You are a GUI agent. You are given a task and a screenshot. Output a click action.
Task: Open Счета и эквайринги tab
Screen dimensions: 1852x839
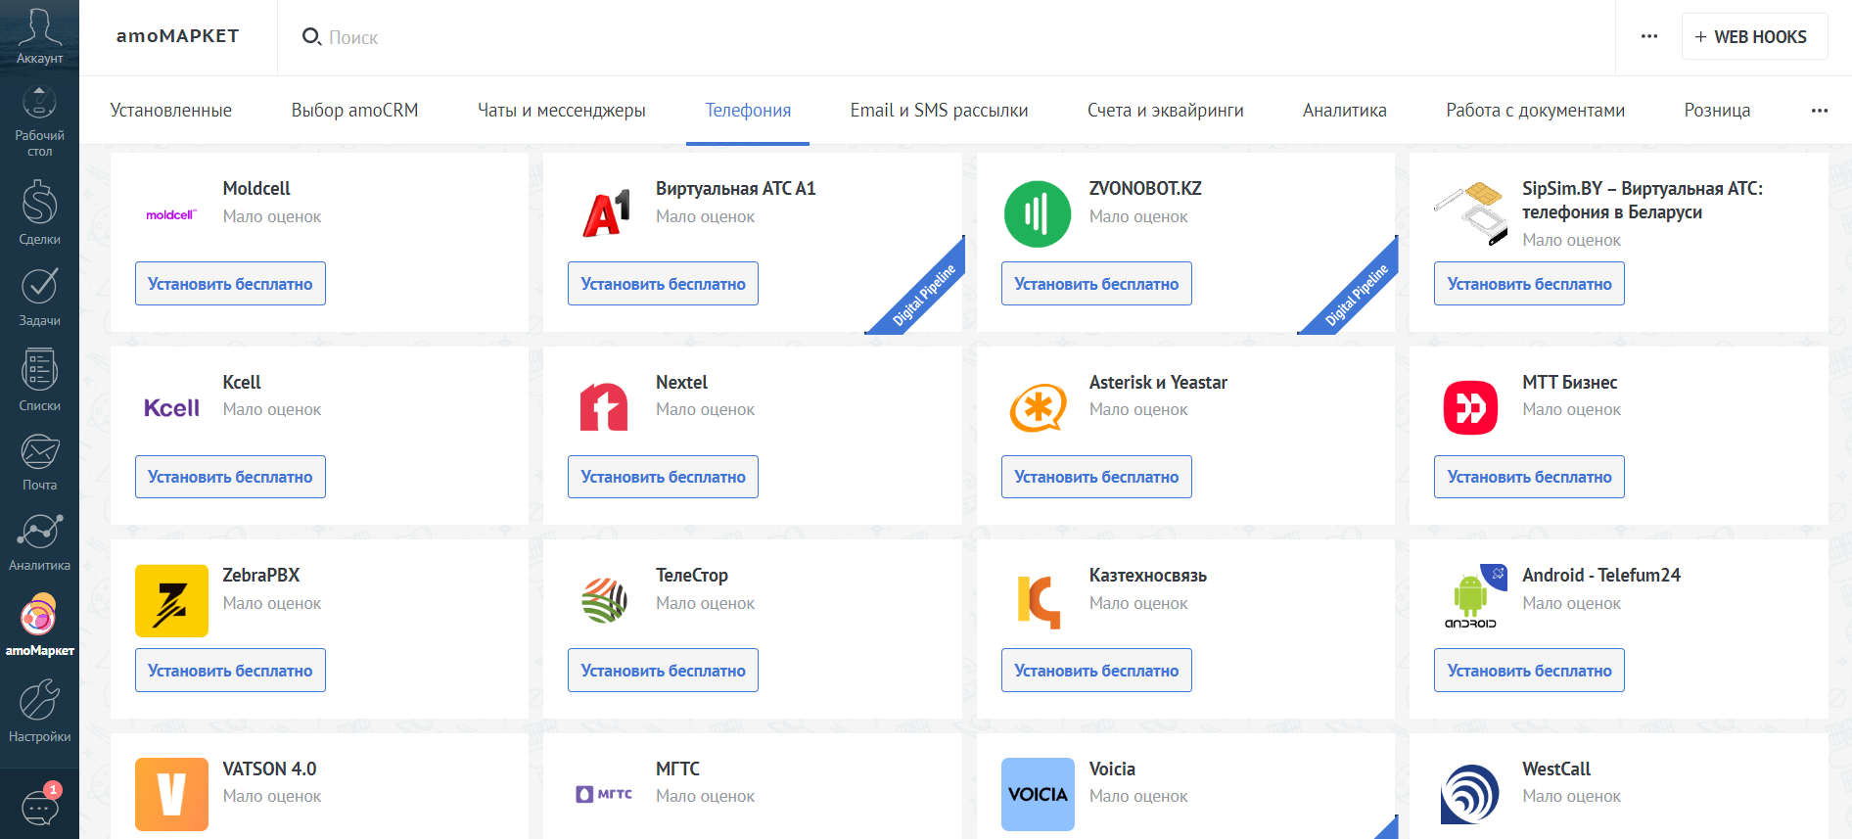pos(1165,111)
